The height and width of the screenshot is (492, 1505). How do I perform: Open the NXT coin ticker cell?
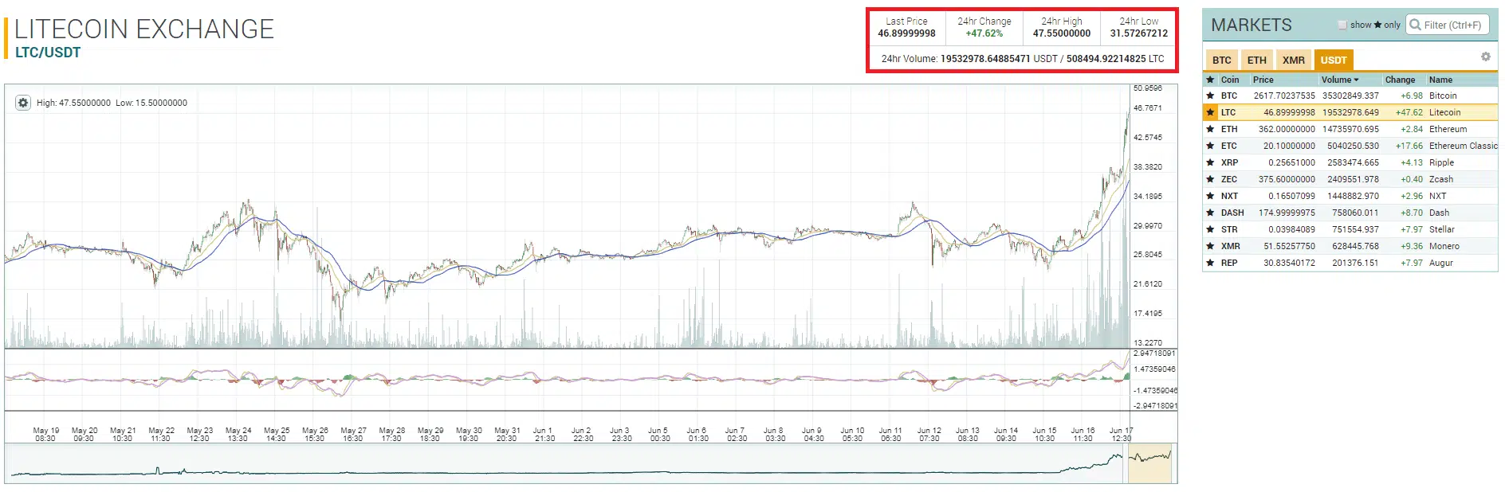click(x=1229, y=196)
